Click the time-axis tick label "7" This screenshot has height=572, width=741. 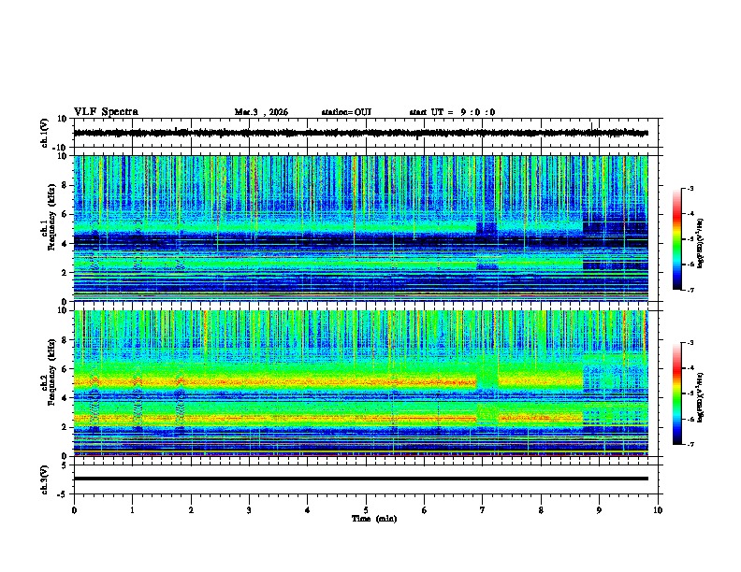[x=483, y=510]
